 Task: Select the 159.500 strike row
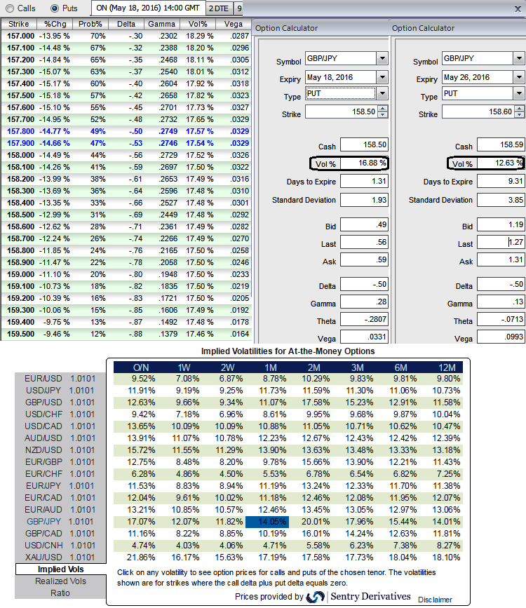(x=126, y=335)
